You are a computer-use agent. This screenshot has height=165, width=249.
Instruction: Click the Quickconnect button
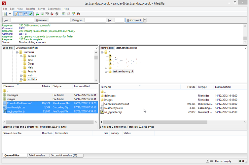[x=134, y=20]
